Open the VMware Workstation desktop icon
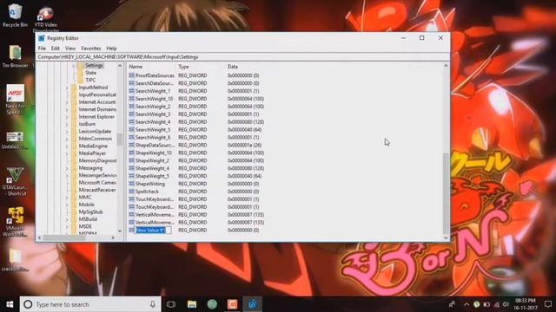556x312 pixels. point(15,222)
